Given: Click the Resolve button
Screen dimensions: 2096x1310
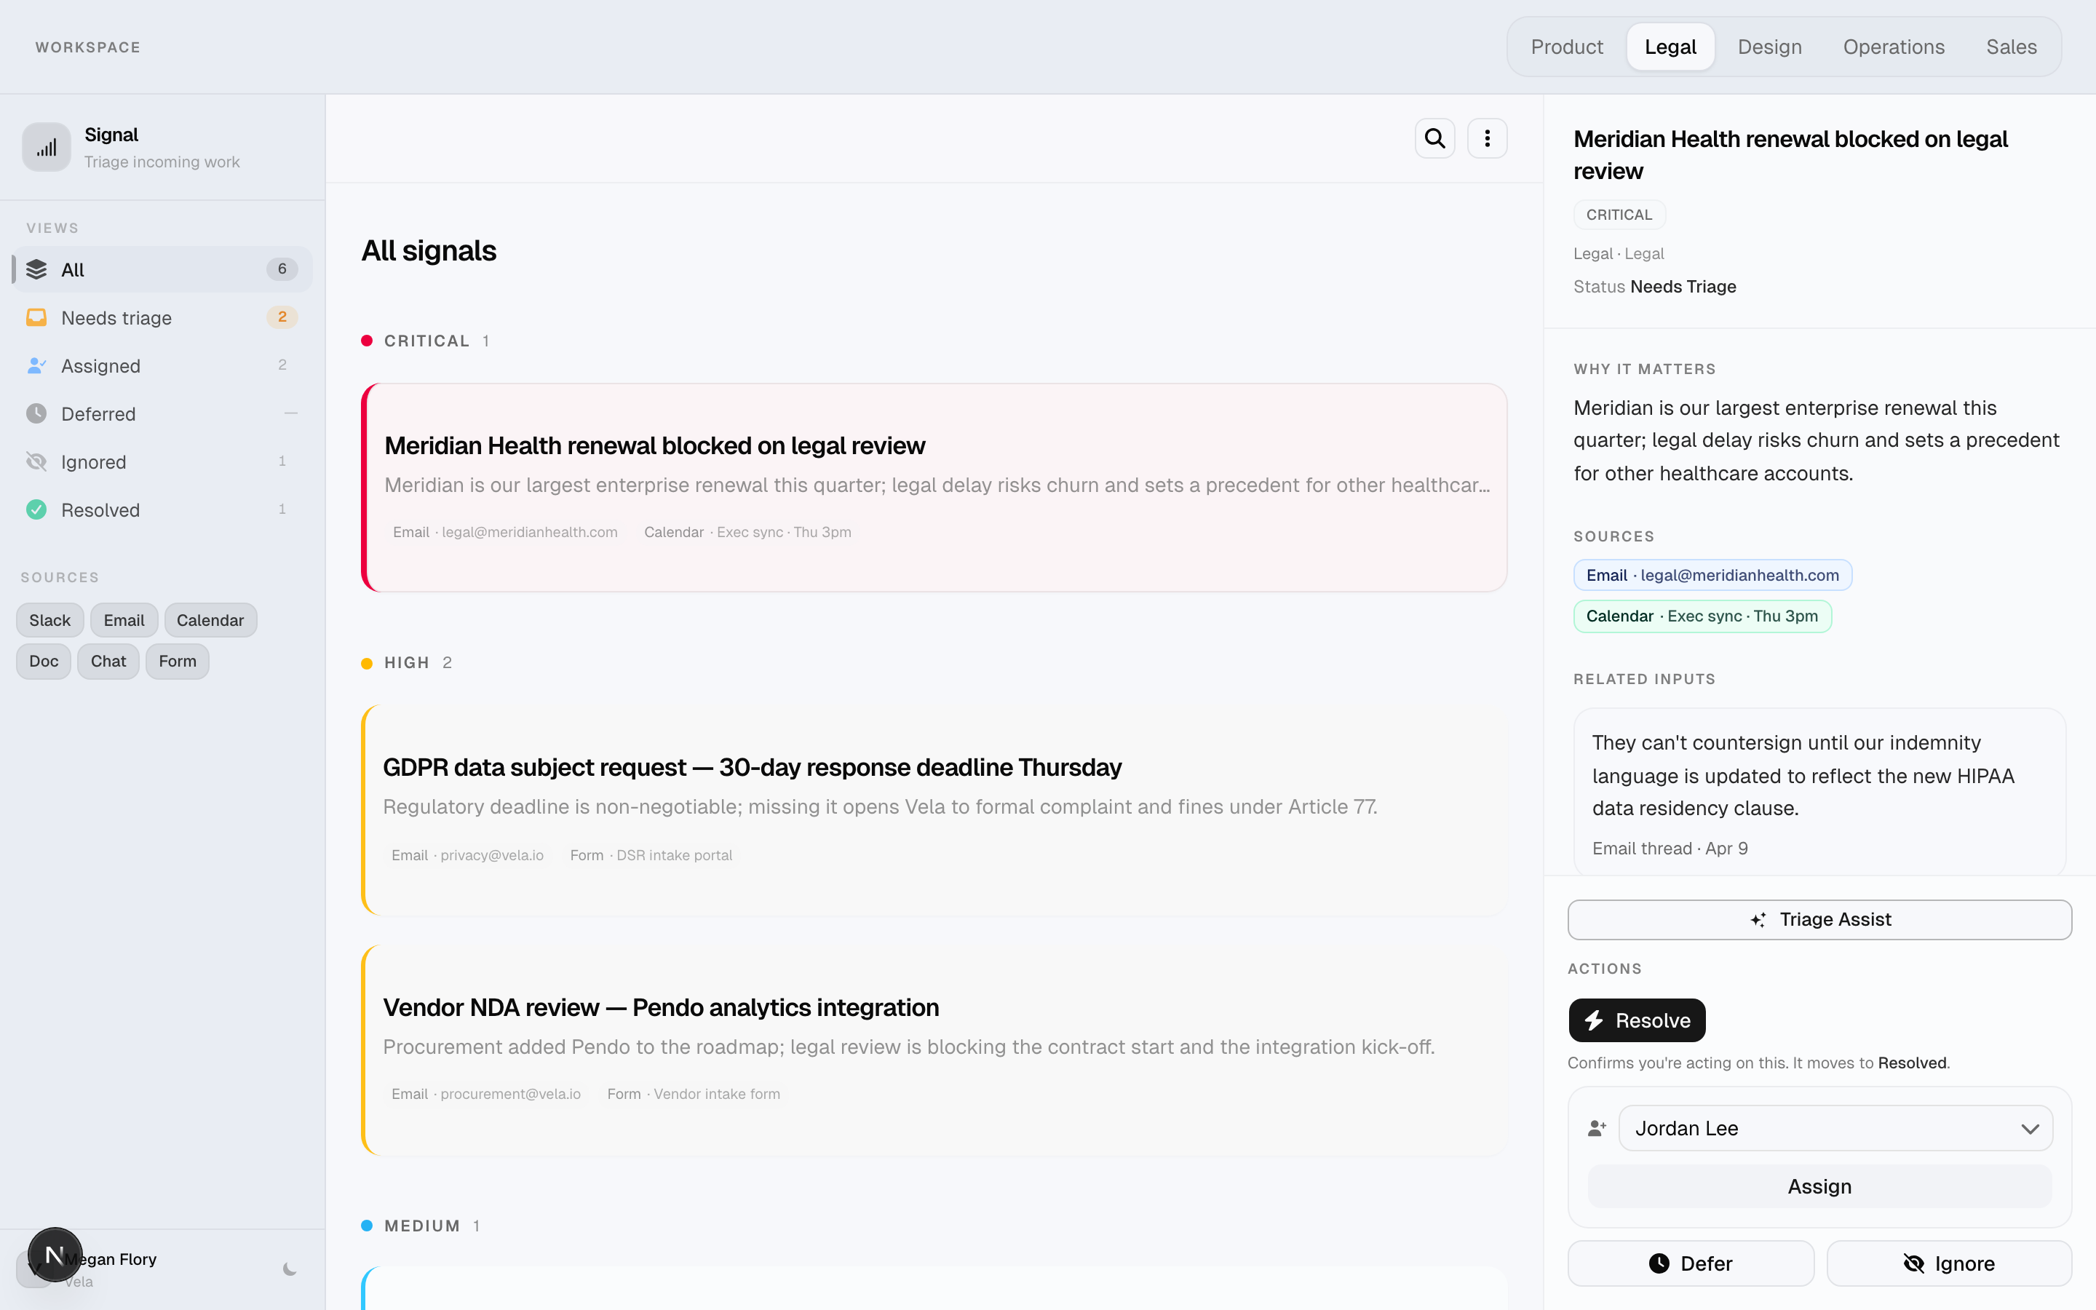Looking at the screenshot, I should pyautogui.click(x=1636, y=1020).
